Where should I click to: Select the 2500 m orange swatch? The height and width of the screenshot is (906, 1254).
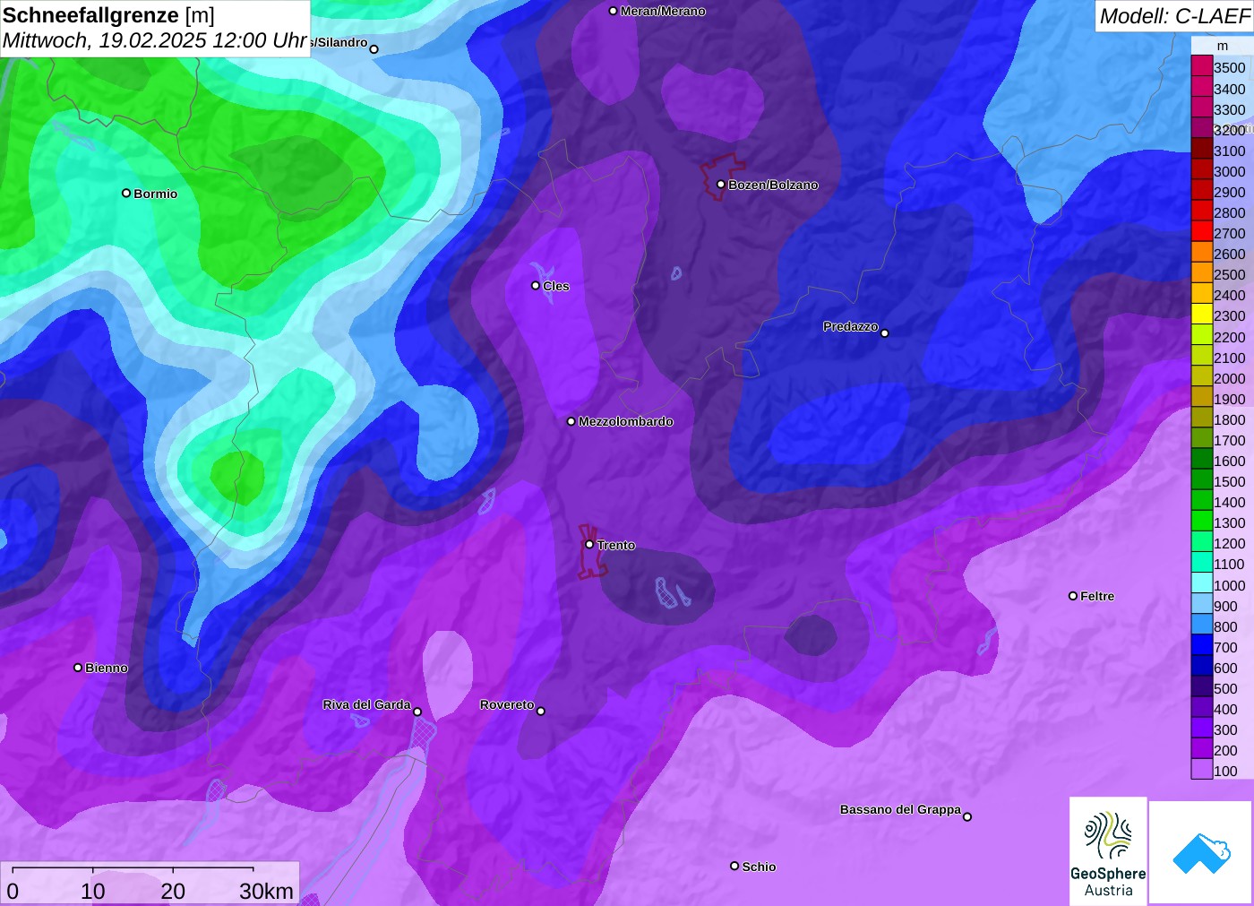point(1202,273)
